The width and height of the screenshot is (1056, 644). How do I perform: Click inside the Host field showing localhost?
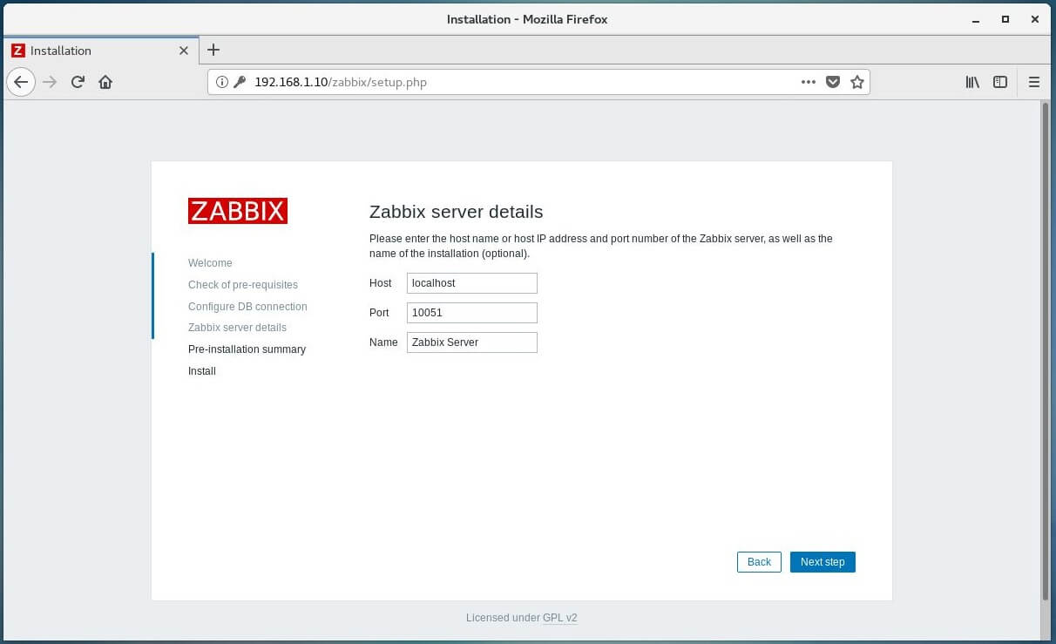pos(471,282)
